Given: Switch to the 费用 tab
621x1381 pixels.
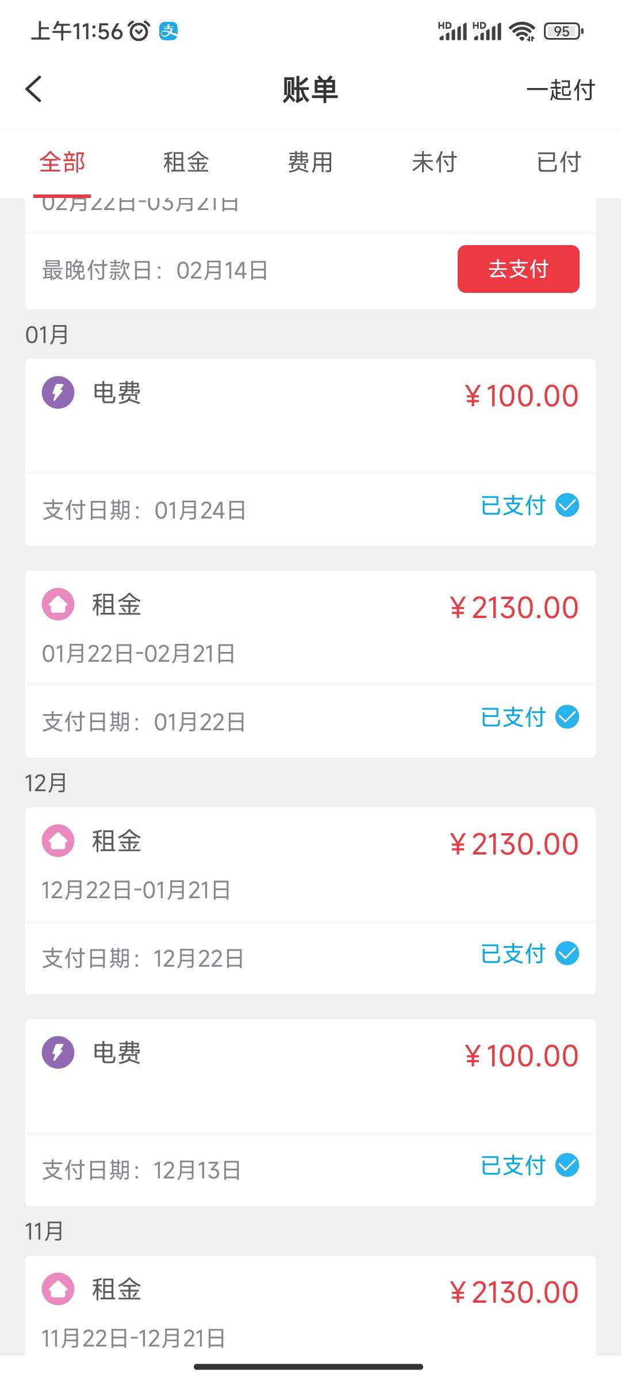Looking at the screenshot, I should pyautogui.click(x=310, y=162).
